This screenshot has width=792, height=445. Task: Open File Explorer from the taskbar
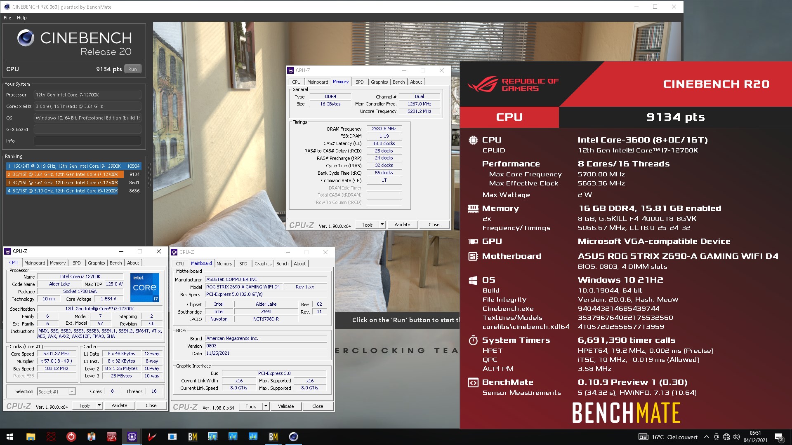[x=31, y=437]
